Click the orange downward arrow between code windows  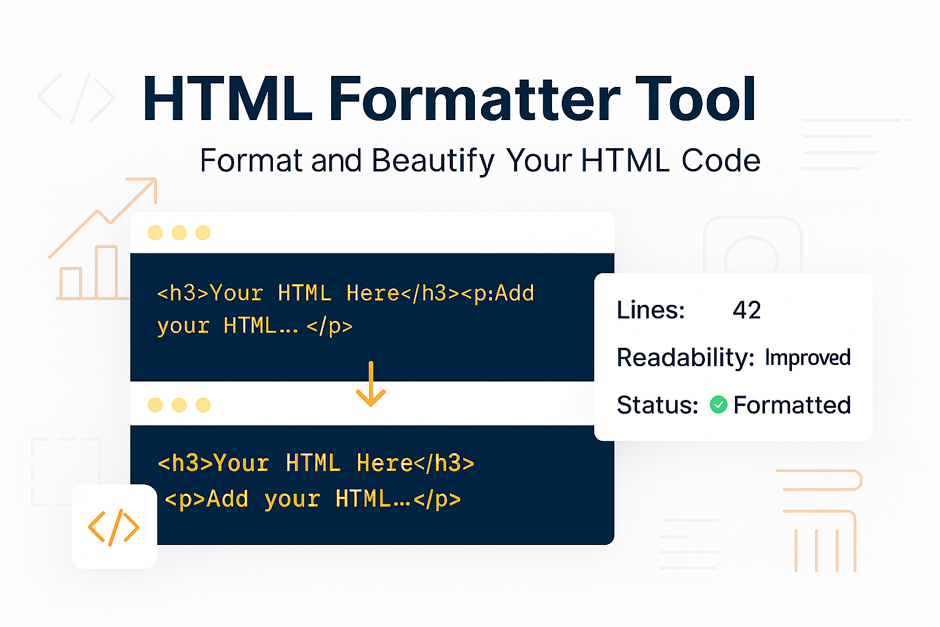coord(371,385)
